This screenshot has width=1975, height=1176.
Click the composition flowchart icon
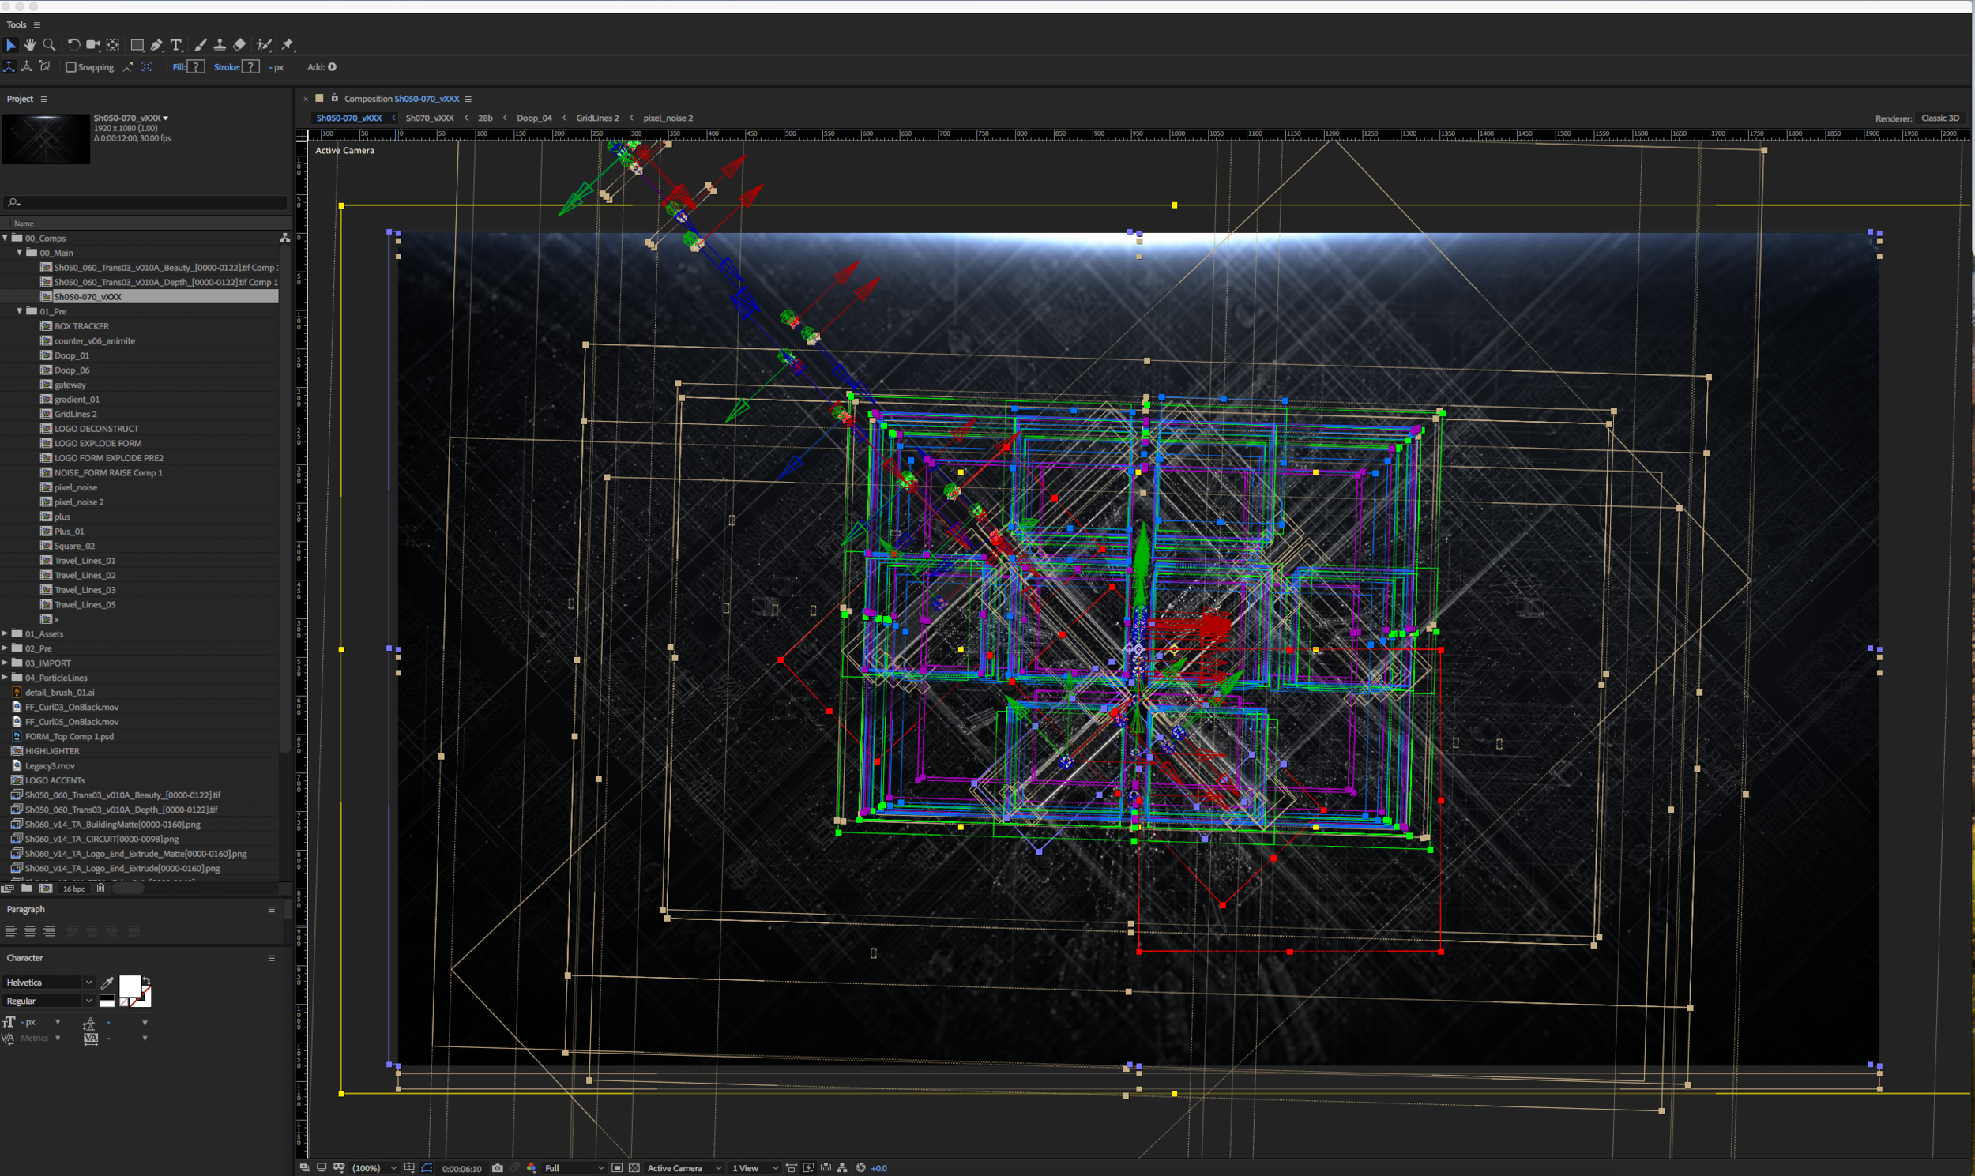point(842,1168)
